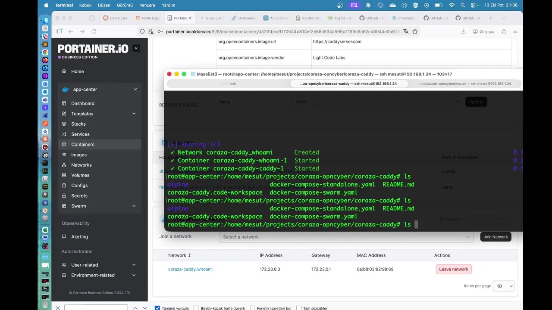Image resolution: width=552 pixels, height=310 pixels.
Task: Click Leave network button
Action: (x=454, y=269)
